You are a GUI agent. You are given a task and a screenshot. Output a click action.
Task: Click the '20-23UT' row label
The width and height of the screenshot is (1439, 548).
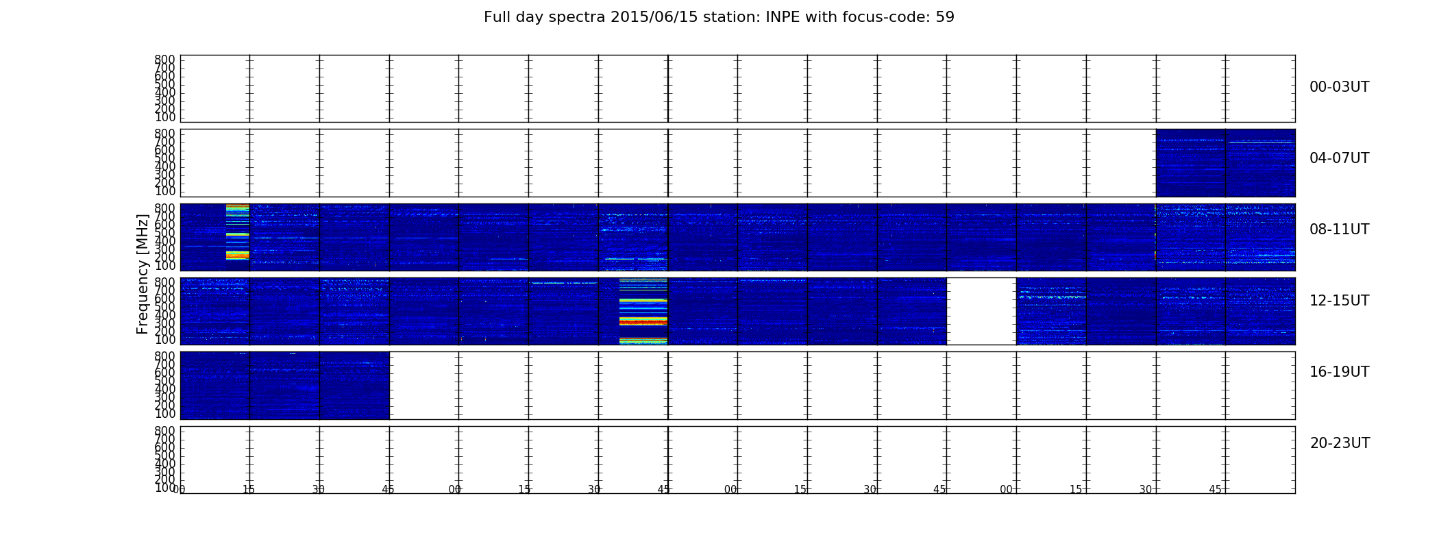pos(1340,443)
